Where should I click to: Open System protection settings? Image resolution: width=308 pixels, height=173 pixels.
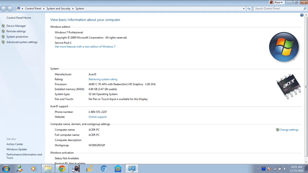pyautogui.click(x=17, y=37)
